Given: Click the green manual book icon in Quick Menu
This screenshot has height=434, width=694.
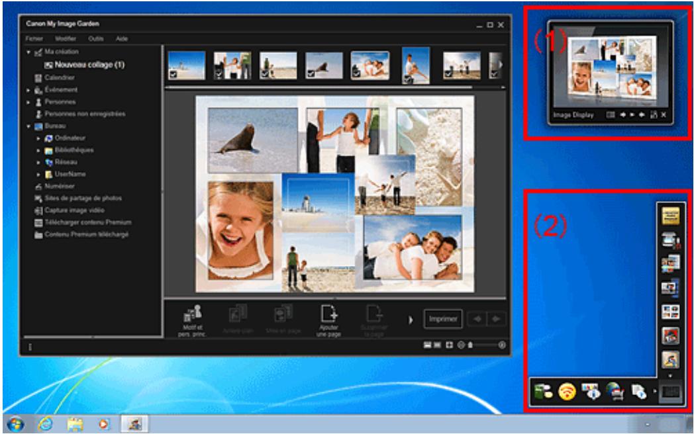Looking at the screenshot, I should (x=543, y=392).
